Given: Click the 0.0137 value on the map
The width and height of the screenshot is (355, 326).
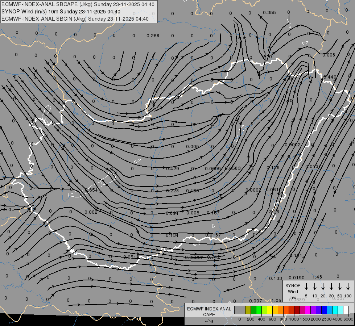Looking at the screenshot, I should [313, 167].
